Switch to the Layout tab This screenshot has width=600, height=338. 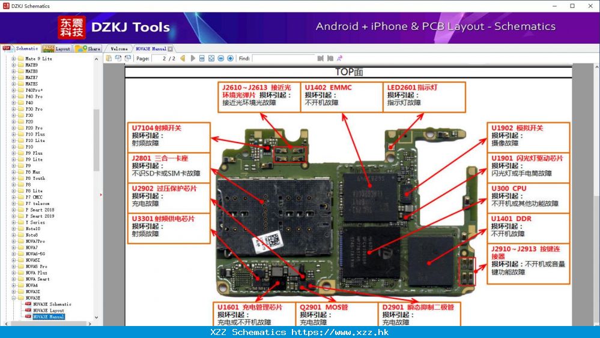pos(56,49)
